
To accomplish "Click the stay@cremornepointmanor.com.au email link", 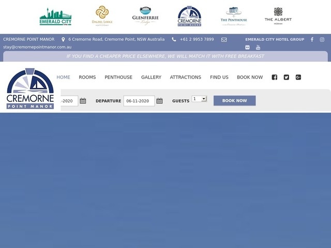I will (37, 47).
